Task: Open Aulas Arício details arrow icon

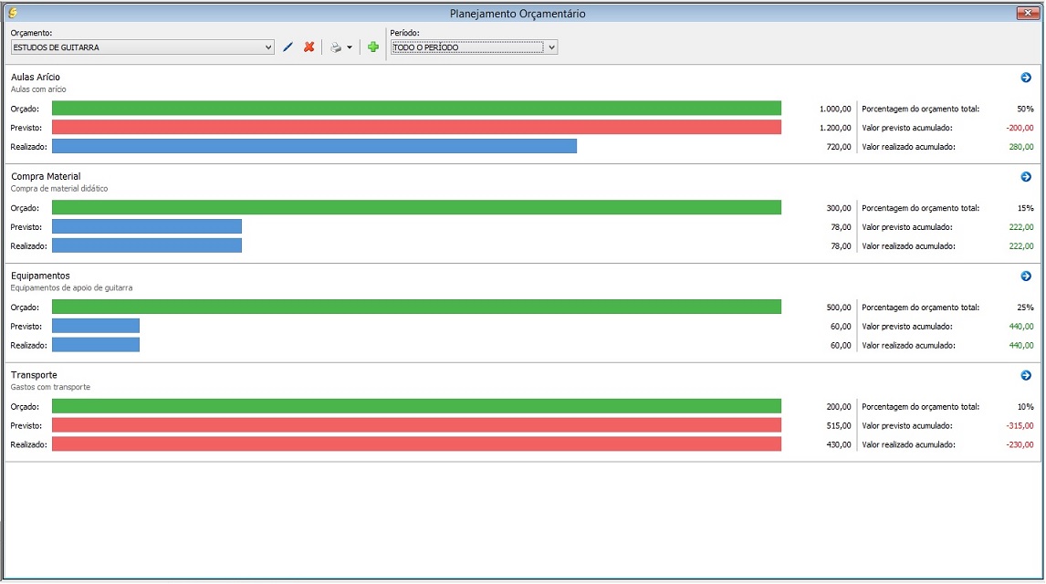Action: 1026,78
